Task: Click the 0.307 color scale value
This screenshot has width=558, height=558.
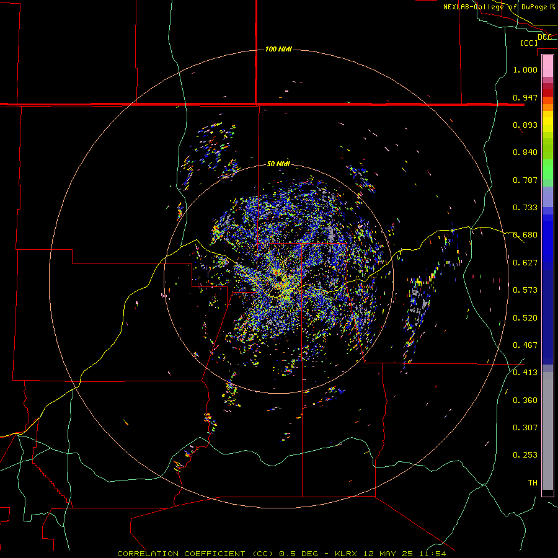Action: (525, 428)
